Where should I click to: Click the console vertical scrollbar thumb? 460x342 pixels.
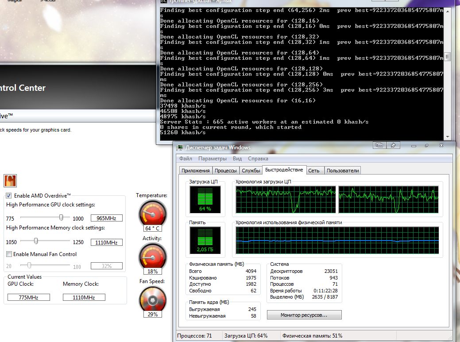(x=448, y=56)
